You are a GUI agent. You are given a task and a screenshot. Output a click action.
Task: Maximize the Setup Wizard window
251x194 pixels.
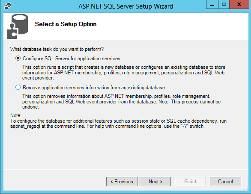(224, 4)
